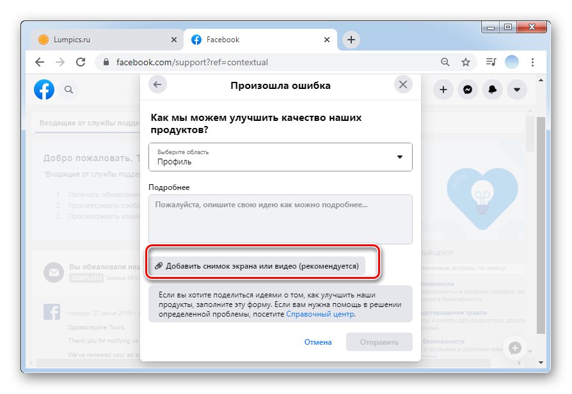Open the notifications bell icon
572x394 pixels.
coord(493,90)
